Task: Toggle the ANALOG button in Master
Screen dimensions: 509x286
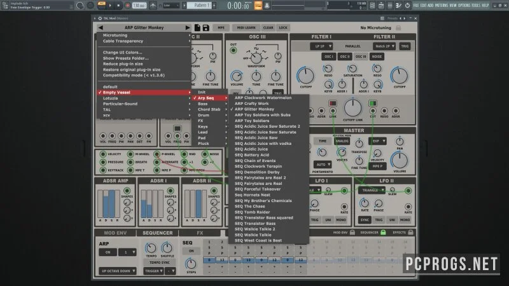Action: pos(342,141)
